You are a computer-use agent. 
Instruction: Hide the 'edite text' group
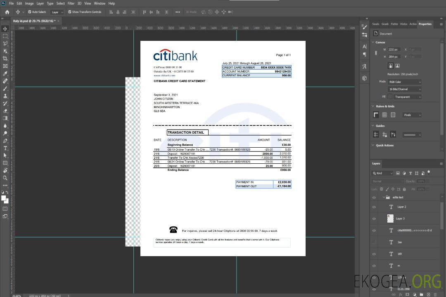pos(374,198)
